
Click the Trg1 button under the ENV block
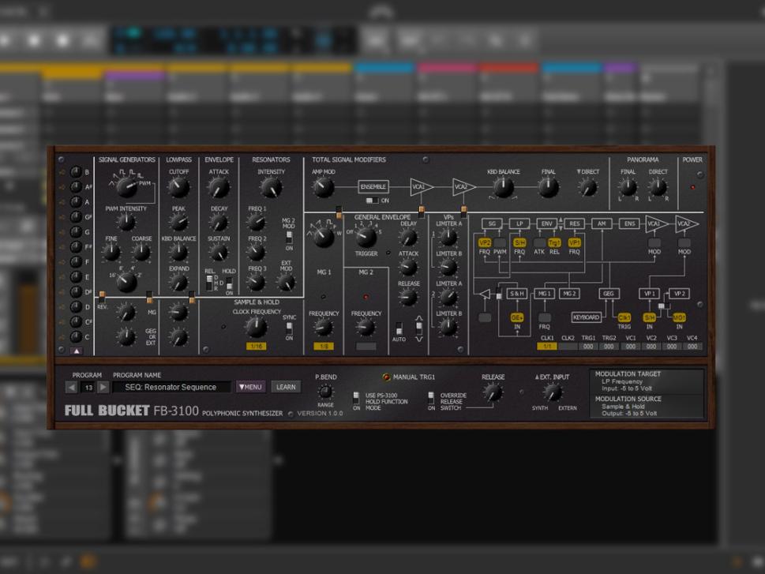(554, 242)
